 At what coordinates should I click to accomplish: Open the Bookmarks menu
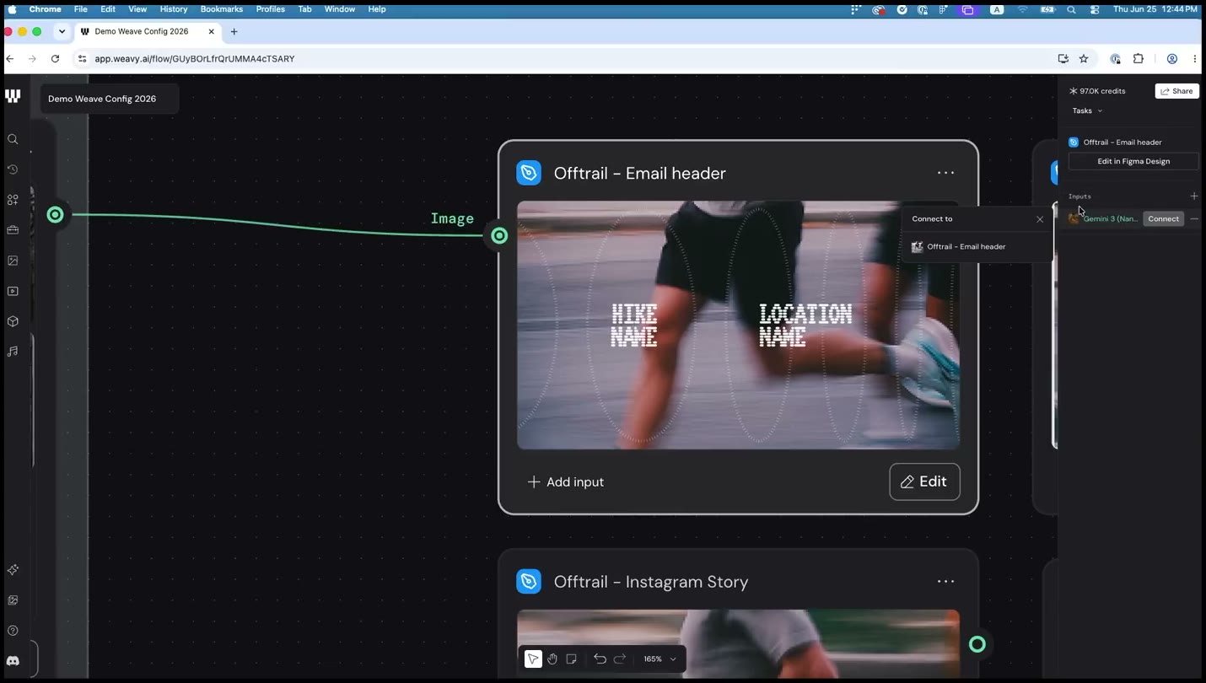coord(222,9)
